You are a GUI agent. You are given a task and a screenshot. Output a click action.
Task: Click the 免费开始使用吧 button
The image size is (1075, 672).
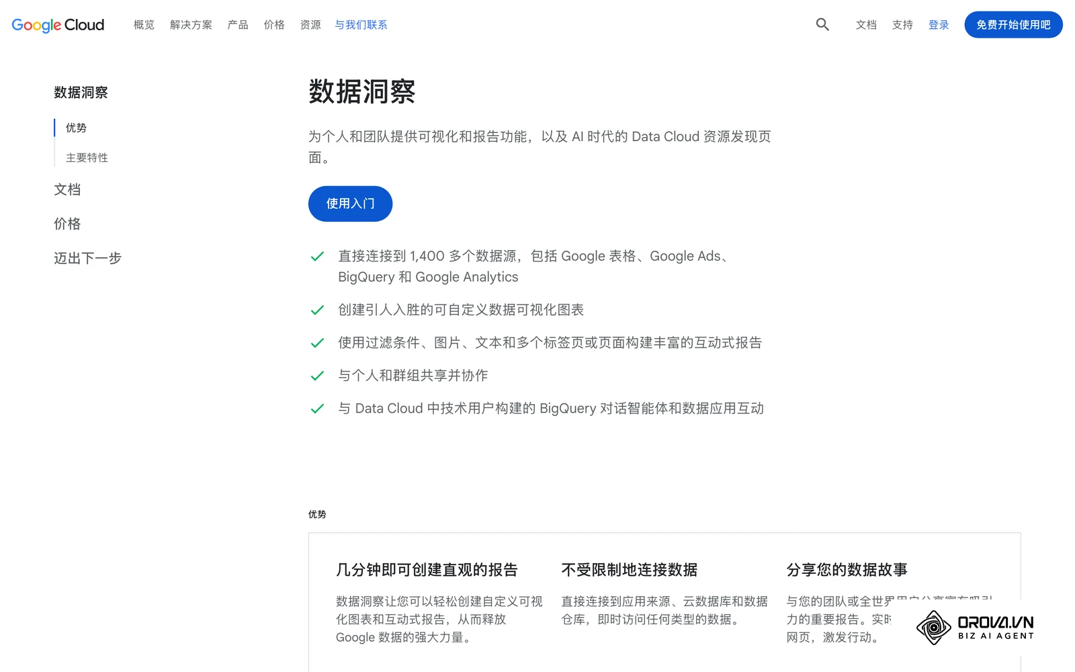[1013, 25]
